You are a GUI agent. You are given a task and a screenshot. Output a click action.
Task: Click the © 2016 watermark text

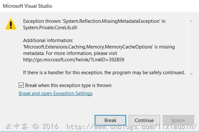click(46, 127)
